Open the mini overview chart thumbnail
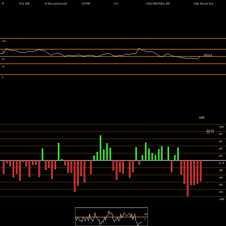The width and height of the screenshot is (226, 226). coord(112,217)
